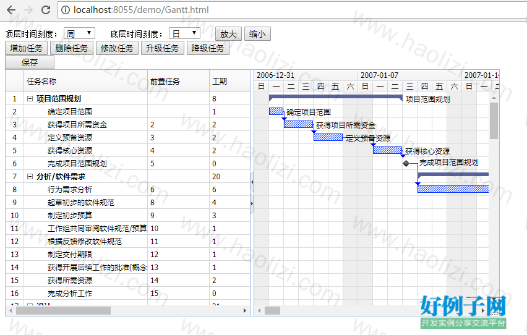Click task grid scrollbar left arrow
Viewport: 527px width, 335px height.
coord(11,311)
